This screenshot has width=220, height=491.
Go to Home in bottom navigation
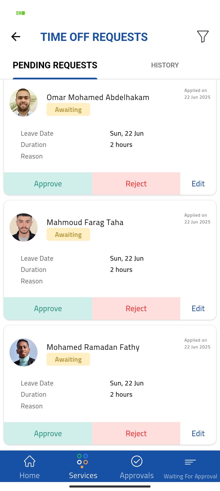(x=30, y=467)
